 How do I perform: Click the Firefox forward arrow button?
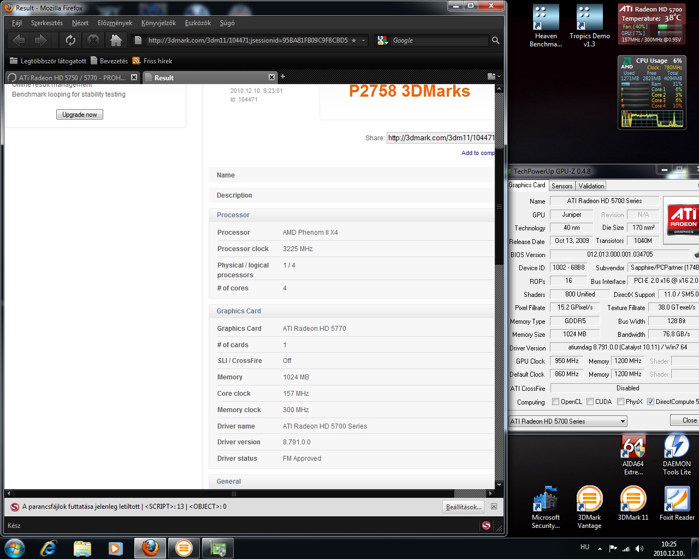(40, 40)
